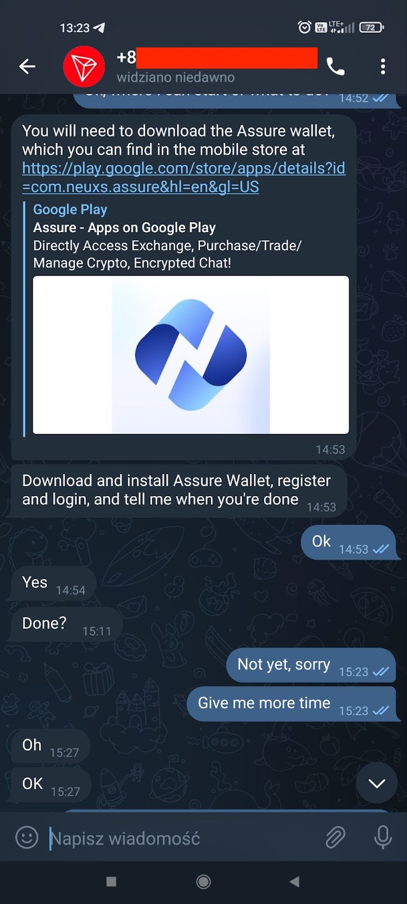Screen dimensions: 407x904
Task: Open the Assure app logo preview image
Action: (191, 355)
